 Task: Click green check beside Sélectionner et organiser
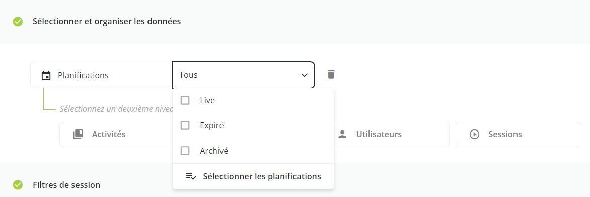[x=18, y=22]
